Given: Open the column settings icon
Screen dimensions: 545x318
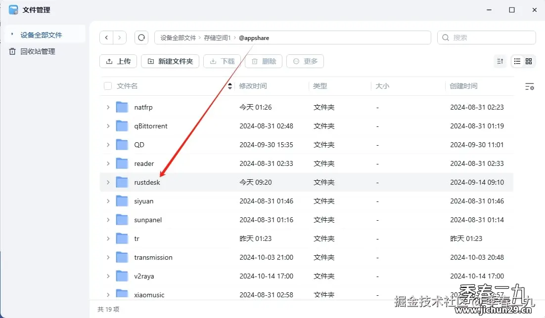Looking at the screenshot, I should tap(529, 86).
